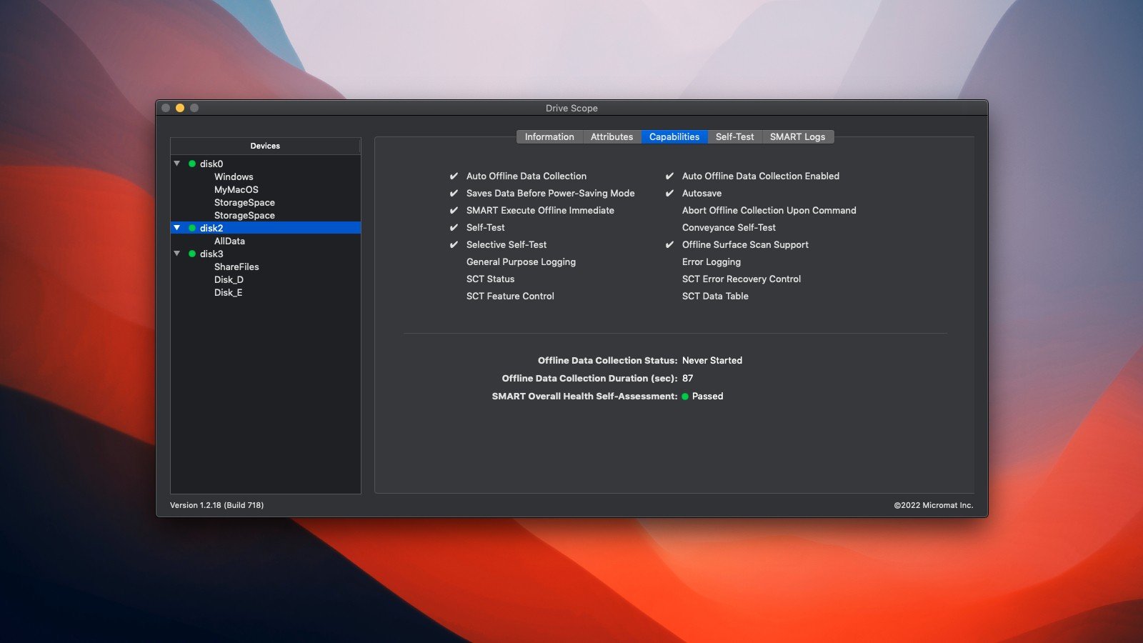Click the yellow minimize window button
Image resolution: width=1143 pixels, height=643 pixels.
[x=180, y=108]
